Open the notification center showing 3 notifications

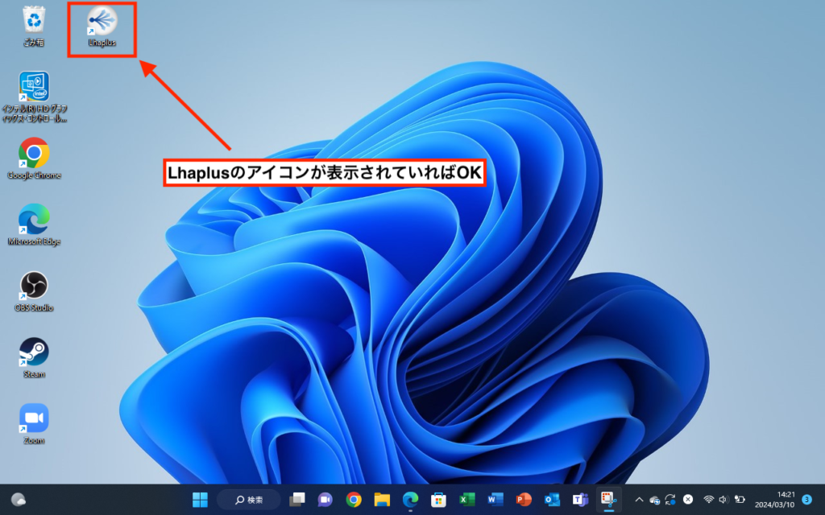[x=806, y=500]
